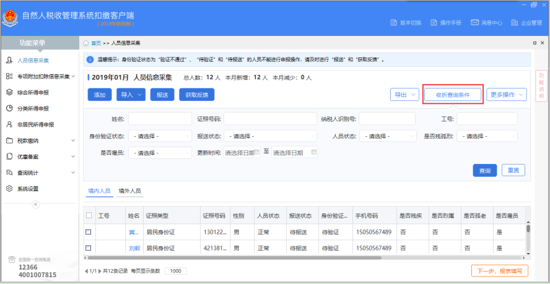Open the 刘毅 name link

[x=134, y=248]
